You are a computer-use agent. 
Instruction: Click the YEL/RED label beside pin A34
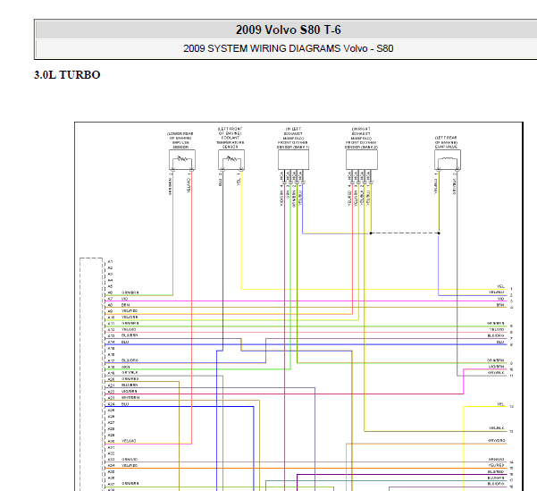[130, 465]
